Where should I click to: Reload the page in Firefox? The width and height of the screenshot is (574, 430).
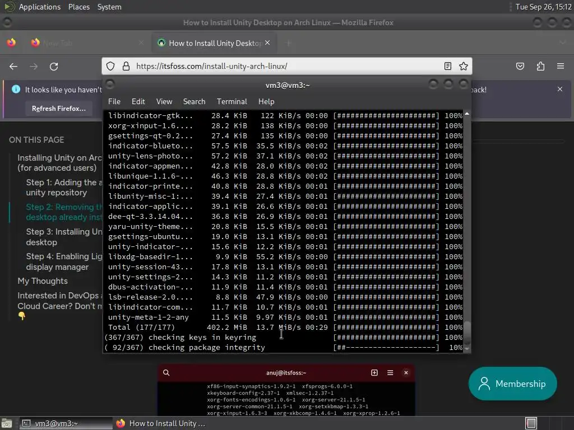pos(54,66)
